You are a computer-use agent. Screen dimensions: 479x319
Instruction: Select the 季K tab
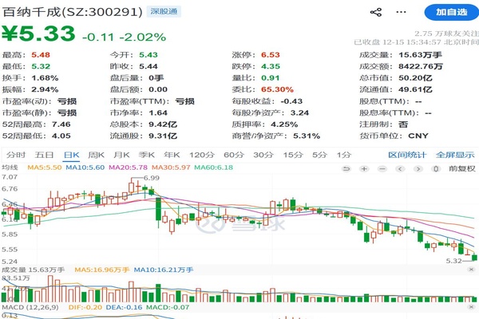(x=147, y=155)
